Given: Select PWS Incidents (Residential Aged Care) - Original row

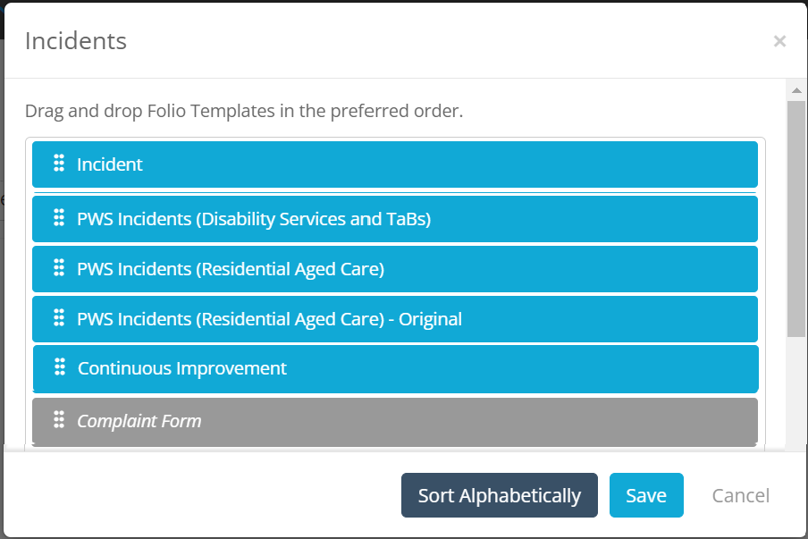Looking at the screenshot, I should 393,319.
